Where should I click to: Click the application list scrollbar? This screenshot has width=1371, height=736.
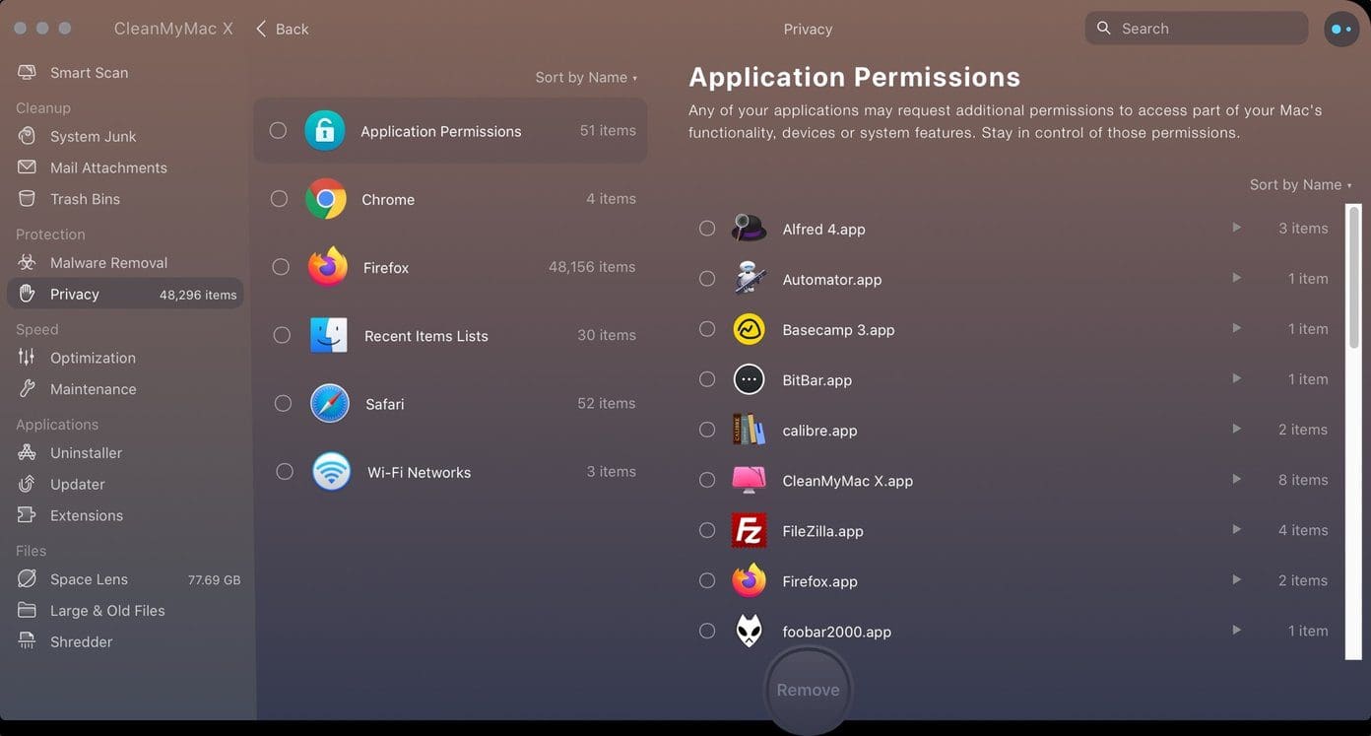click(x=1354, y=276)
